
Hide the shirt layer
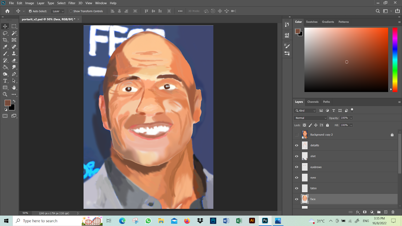(297, 156)
